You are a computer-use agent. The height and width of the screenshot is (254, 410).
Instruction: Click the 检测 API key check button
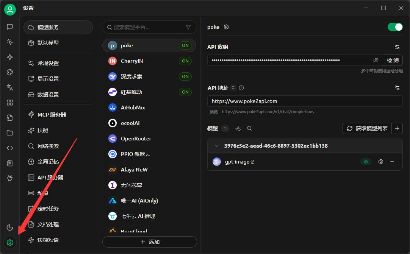pyautogui.click(x=393, y=60)
